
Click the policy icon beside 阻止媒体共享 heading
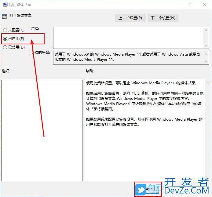(x=5, y=16)
